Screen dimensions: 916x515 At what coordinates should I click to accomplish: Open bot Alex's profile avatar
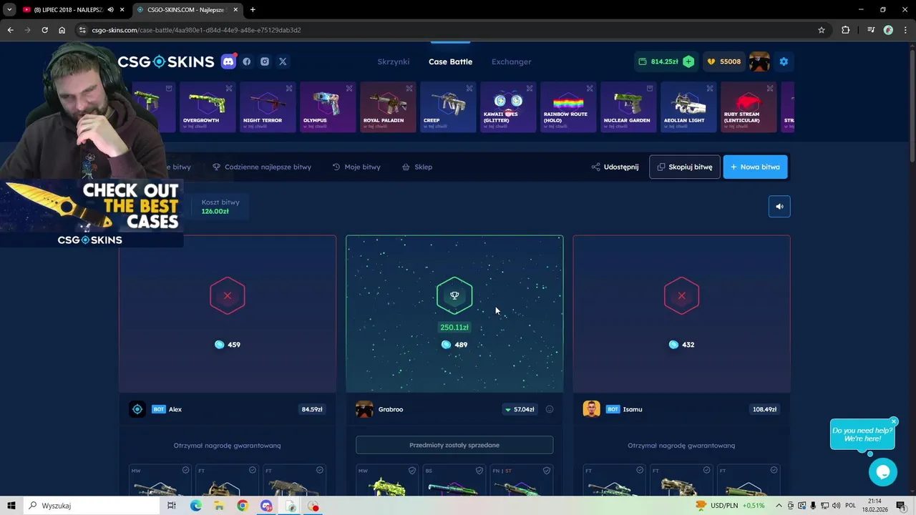click(x=137, y=409)
